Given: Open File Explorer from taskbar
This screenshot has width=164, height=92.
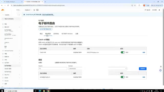Looking at the screenshot, I should tap(44, 91).
